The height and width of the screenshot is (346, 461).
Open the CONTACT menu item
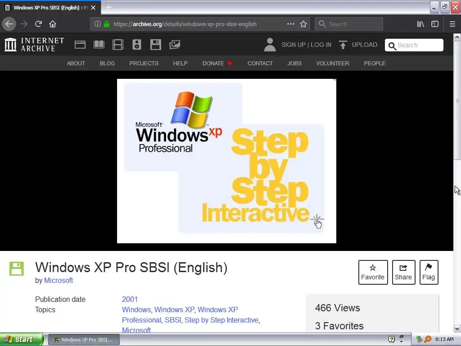coord(260,63)
